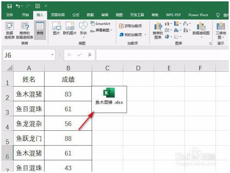
Task: Click cell containing 姓名
Action: coord(29,79)
